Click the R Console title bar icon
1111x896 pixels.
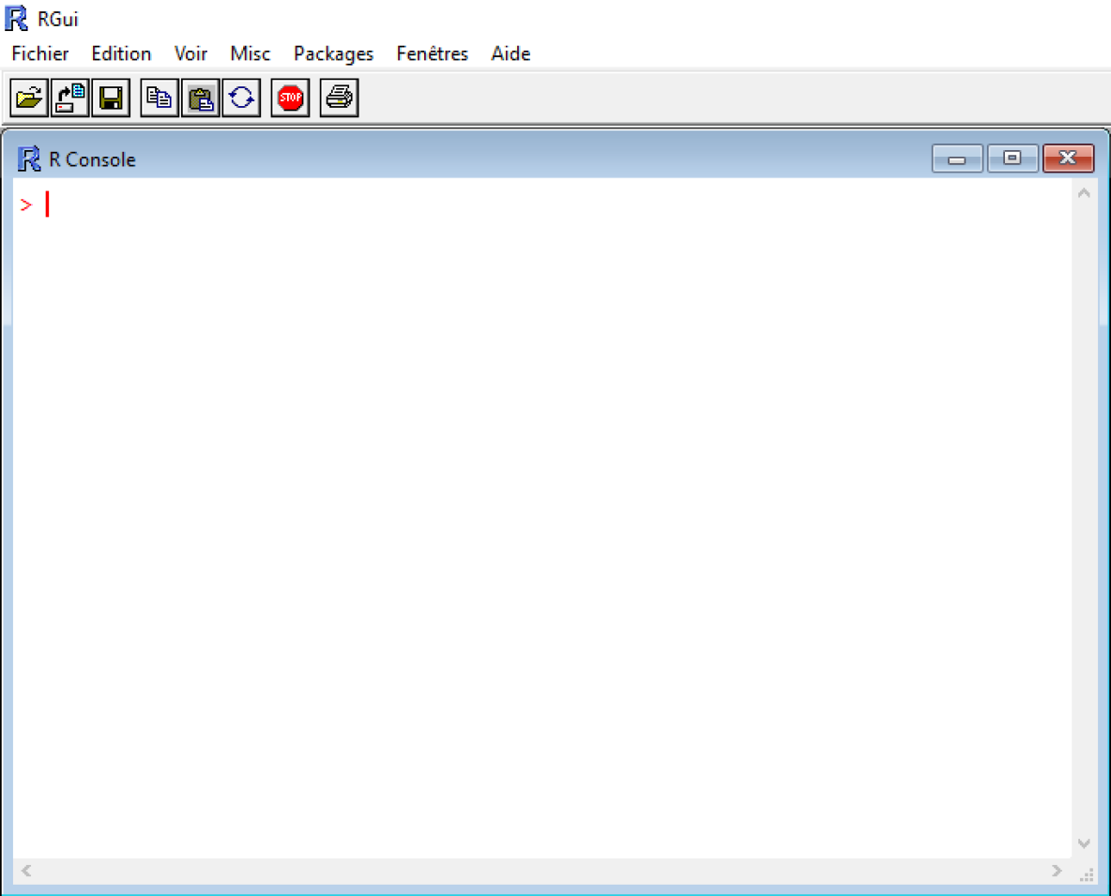[29, 159]
